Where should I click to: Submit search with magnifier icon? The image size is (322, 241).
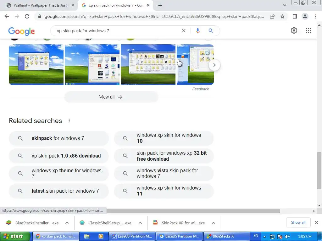tap(211, 31)
